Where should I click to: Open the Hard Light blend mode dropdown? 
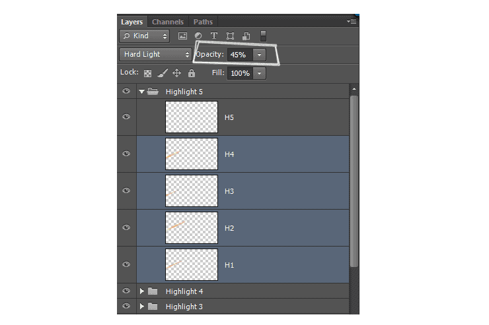click(x=155, y=55)
